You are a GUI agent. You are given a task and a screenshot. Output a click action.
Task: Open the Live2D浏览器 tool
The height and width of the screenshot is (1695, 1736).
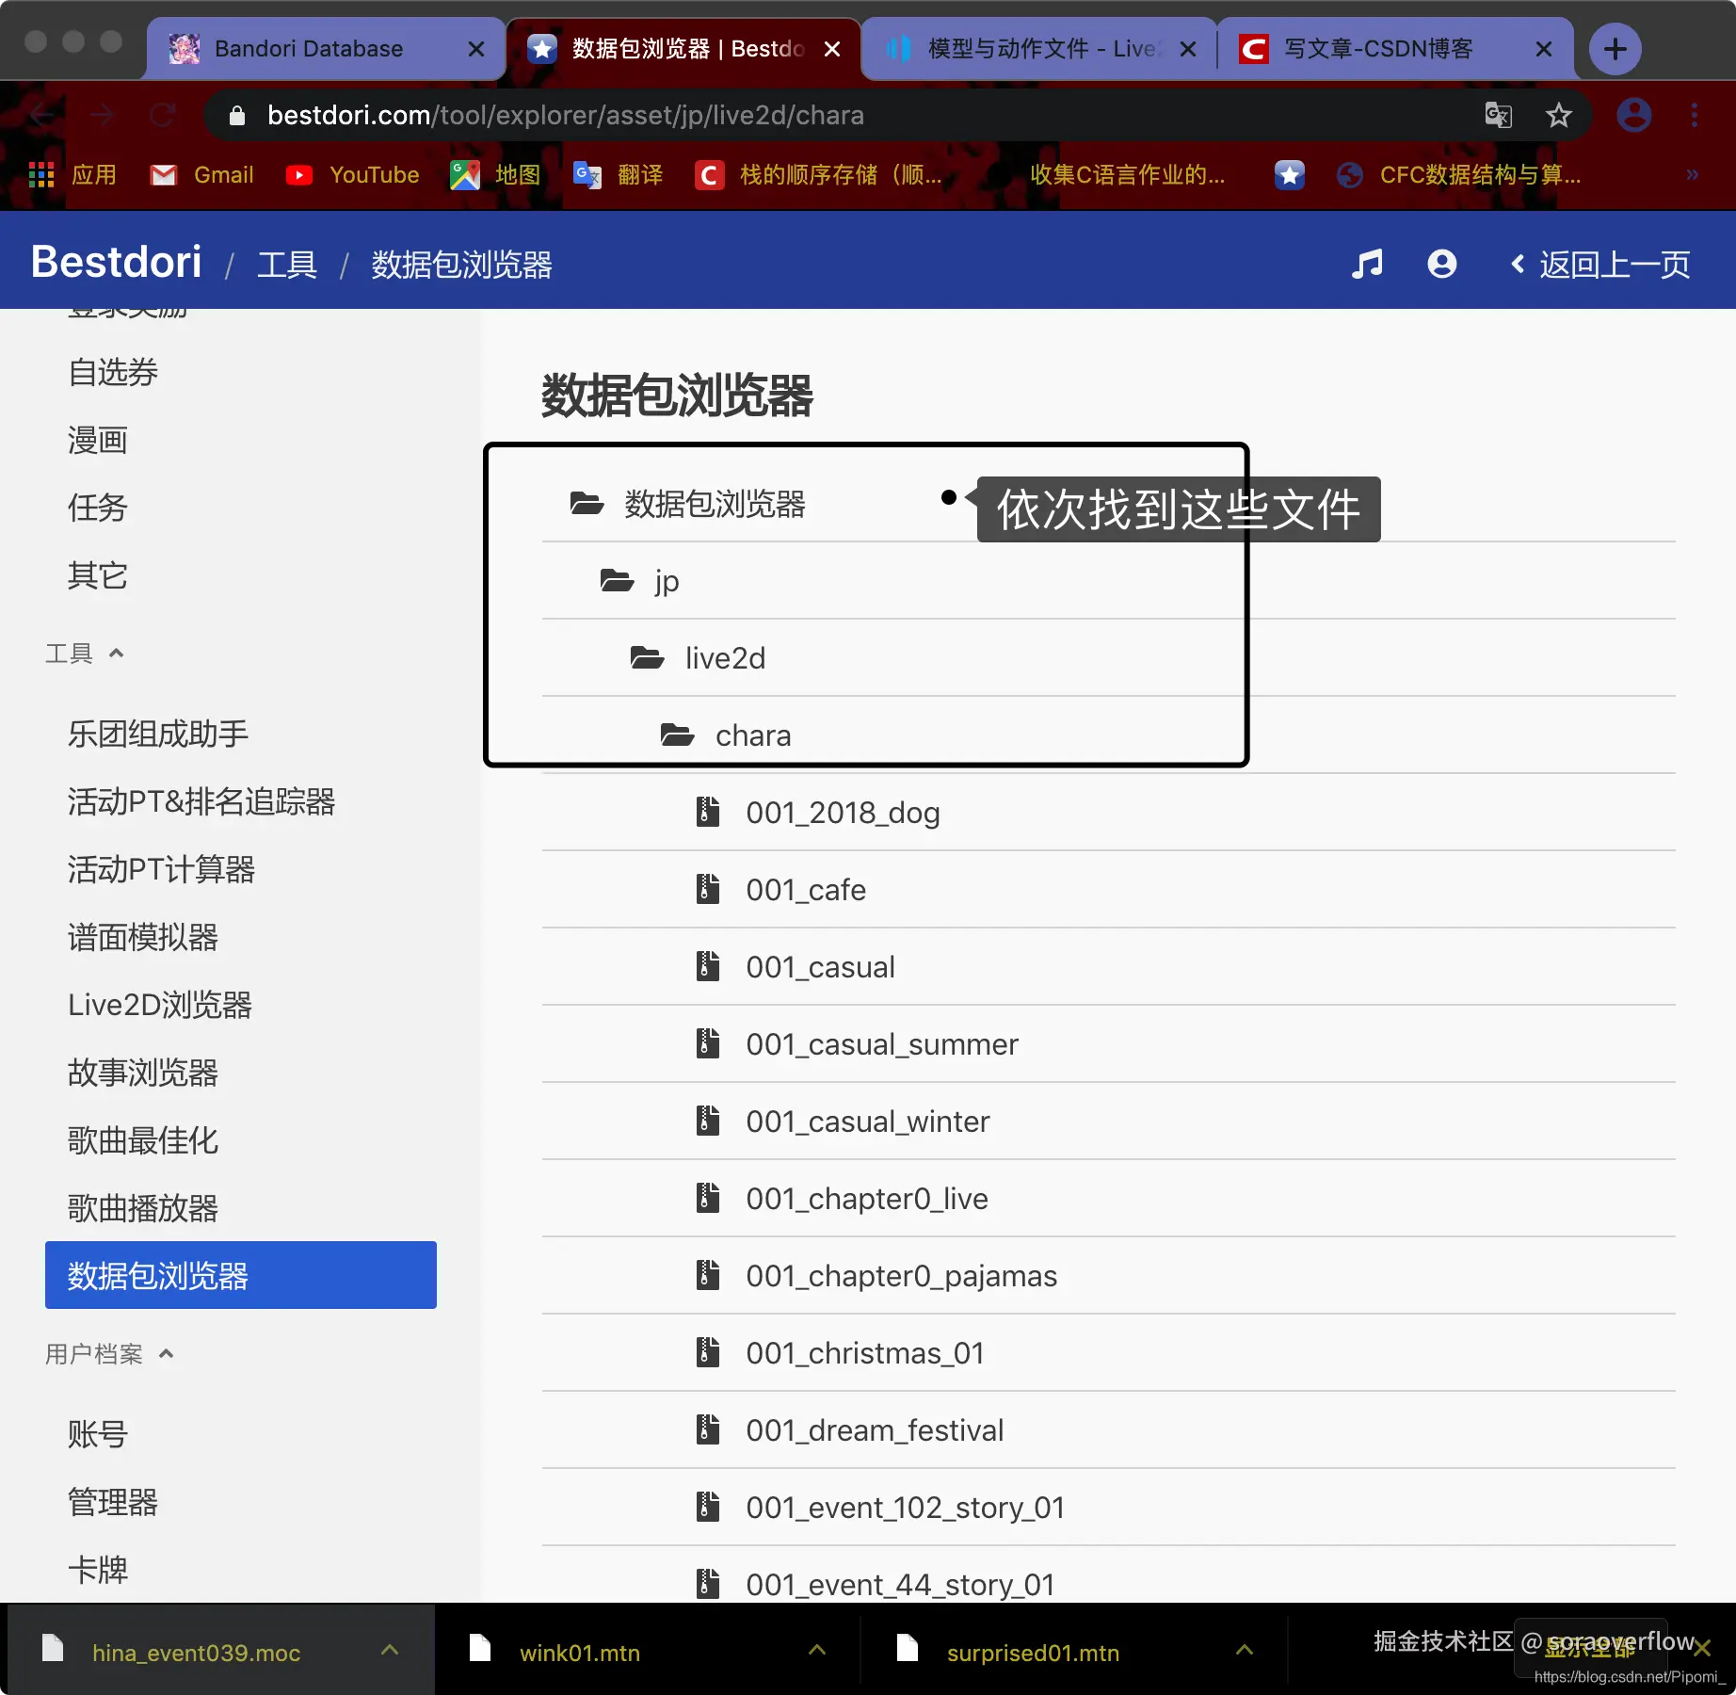coord(159,1006)
